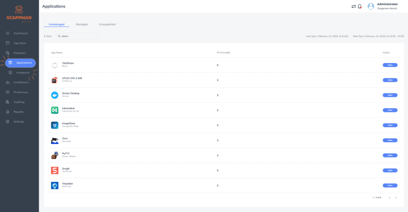408x212 pixels.
Task: Open the notifications bell icon
Action: 360,6
